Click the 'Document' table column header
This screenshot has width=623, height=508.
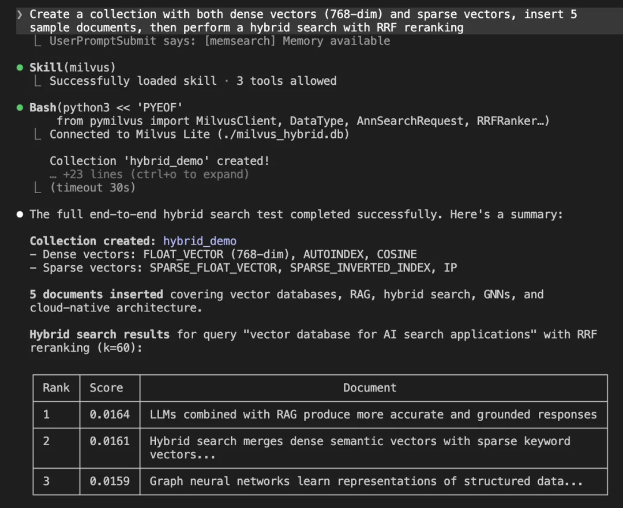coord(370,388)
